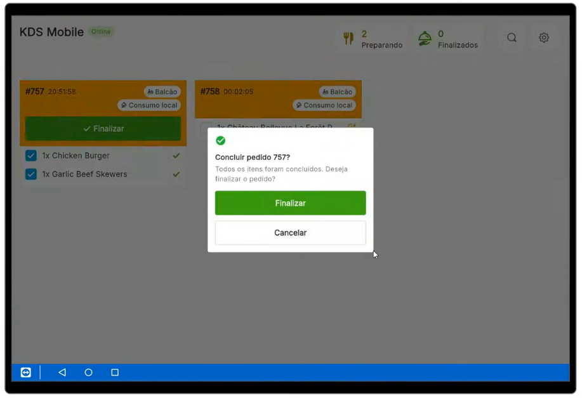Click the "1x Garlic Beef Skewers" item text
Screen dimensions: 582x398
(x=84, y=174)
